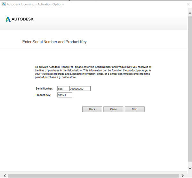Click the horizontal scrollbar left arrow

[x=5, y=176]
